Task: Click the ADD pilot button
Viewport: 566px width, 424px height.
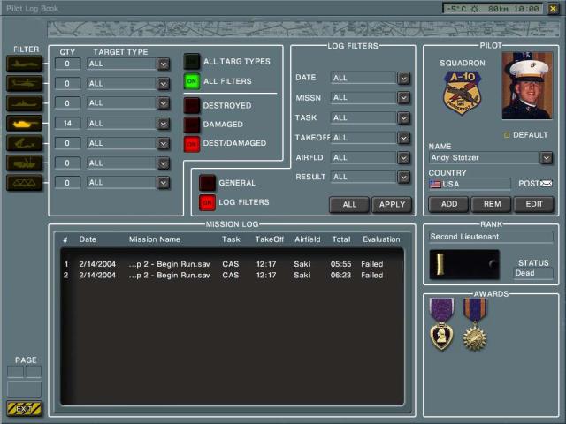Action: 449,204
